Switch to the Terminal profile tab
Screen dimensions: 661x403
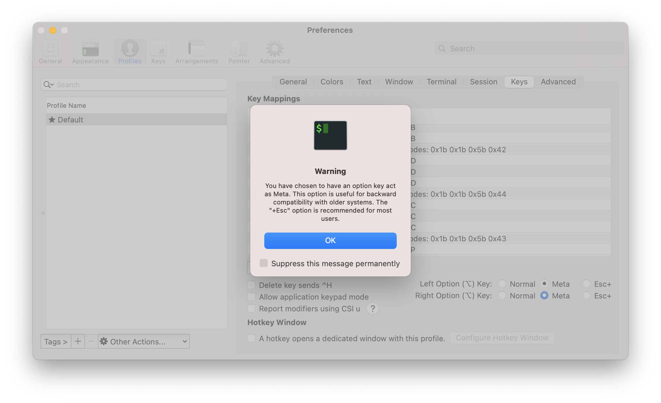pyautogui.click(x=441, y=82)
